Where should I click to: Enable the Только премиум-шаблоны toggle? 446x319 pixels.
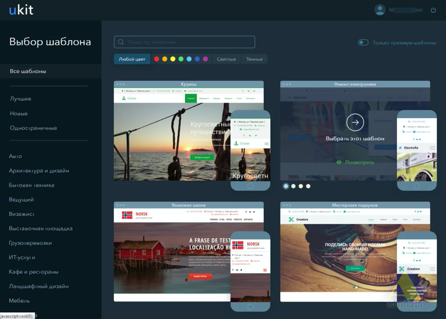click(x=363, y=42)
